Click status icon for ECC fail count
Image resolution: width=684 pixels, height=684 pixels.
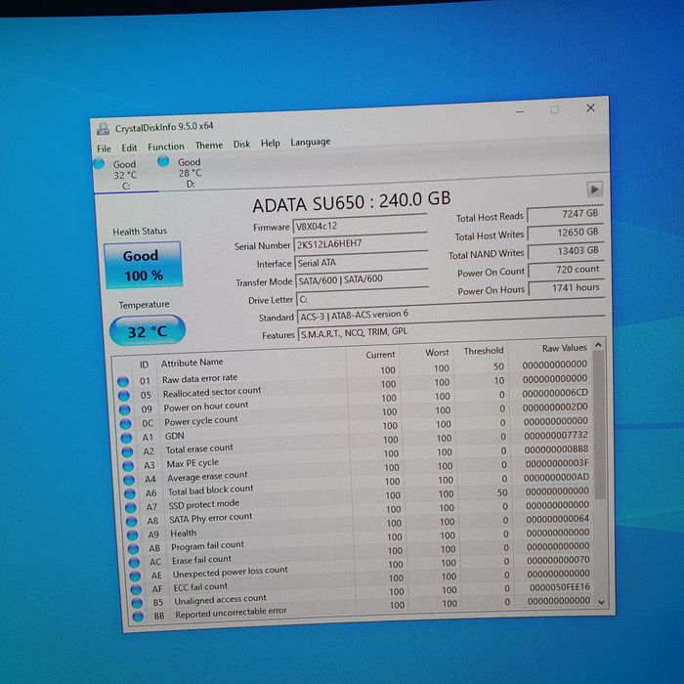(136, 590)
